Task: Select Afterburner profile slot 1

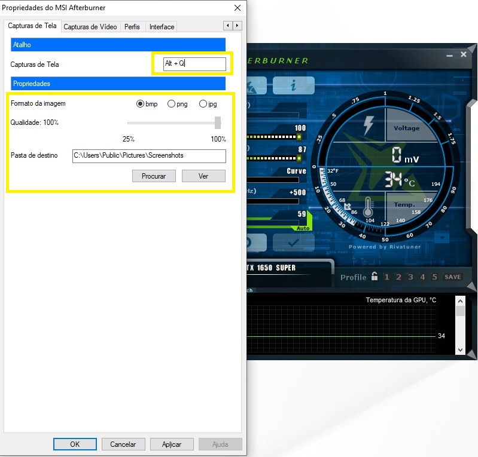Action: click(386, 277)
